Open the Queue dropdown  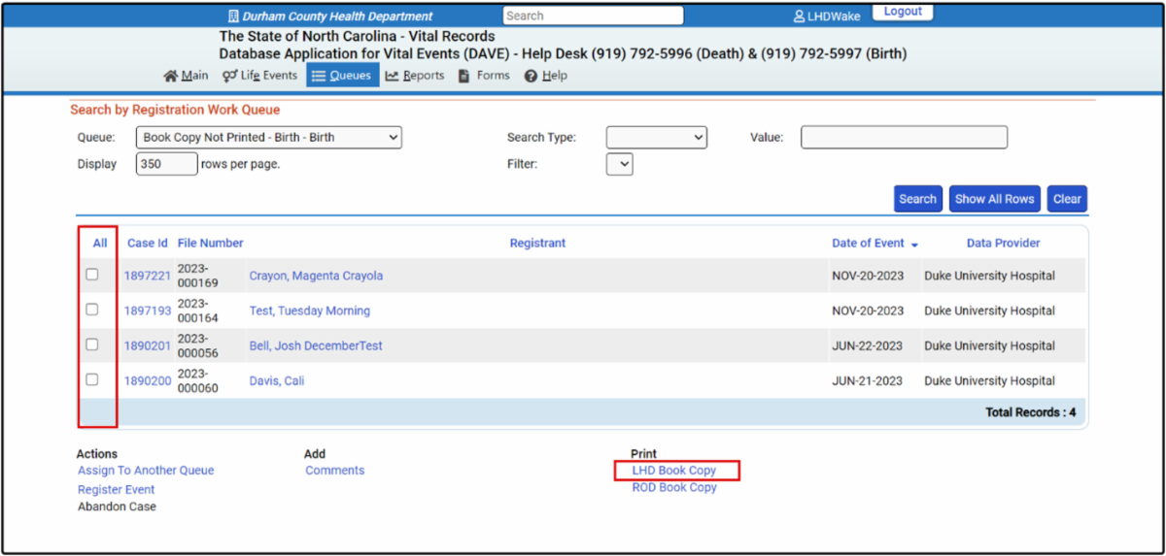point(269,138)
